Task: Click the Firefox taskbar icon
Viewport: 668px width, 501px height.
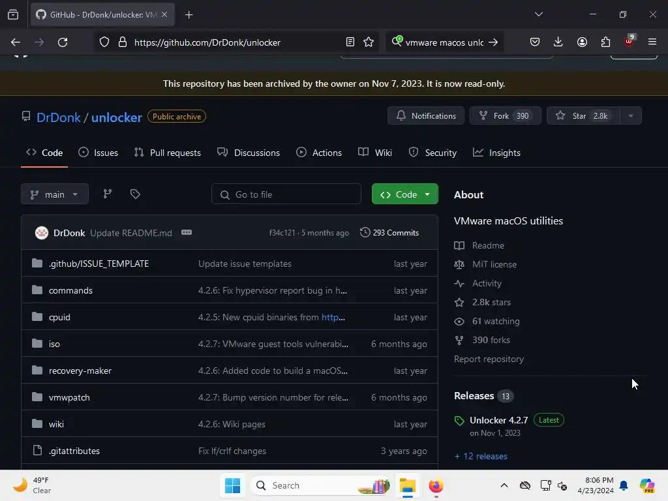Action: click(x=436, y=485)
